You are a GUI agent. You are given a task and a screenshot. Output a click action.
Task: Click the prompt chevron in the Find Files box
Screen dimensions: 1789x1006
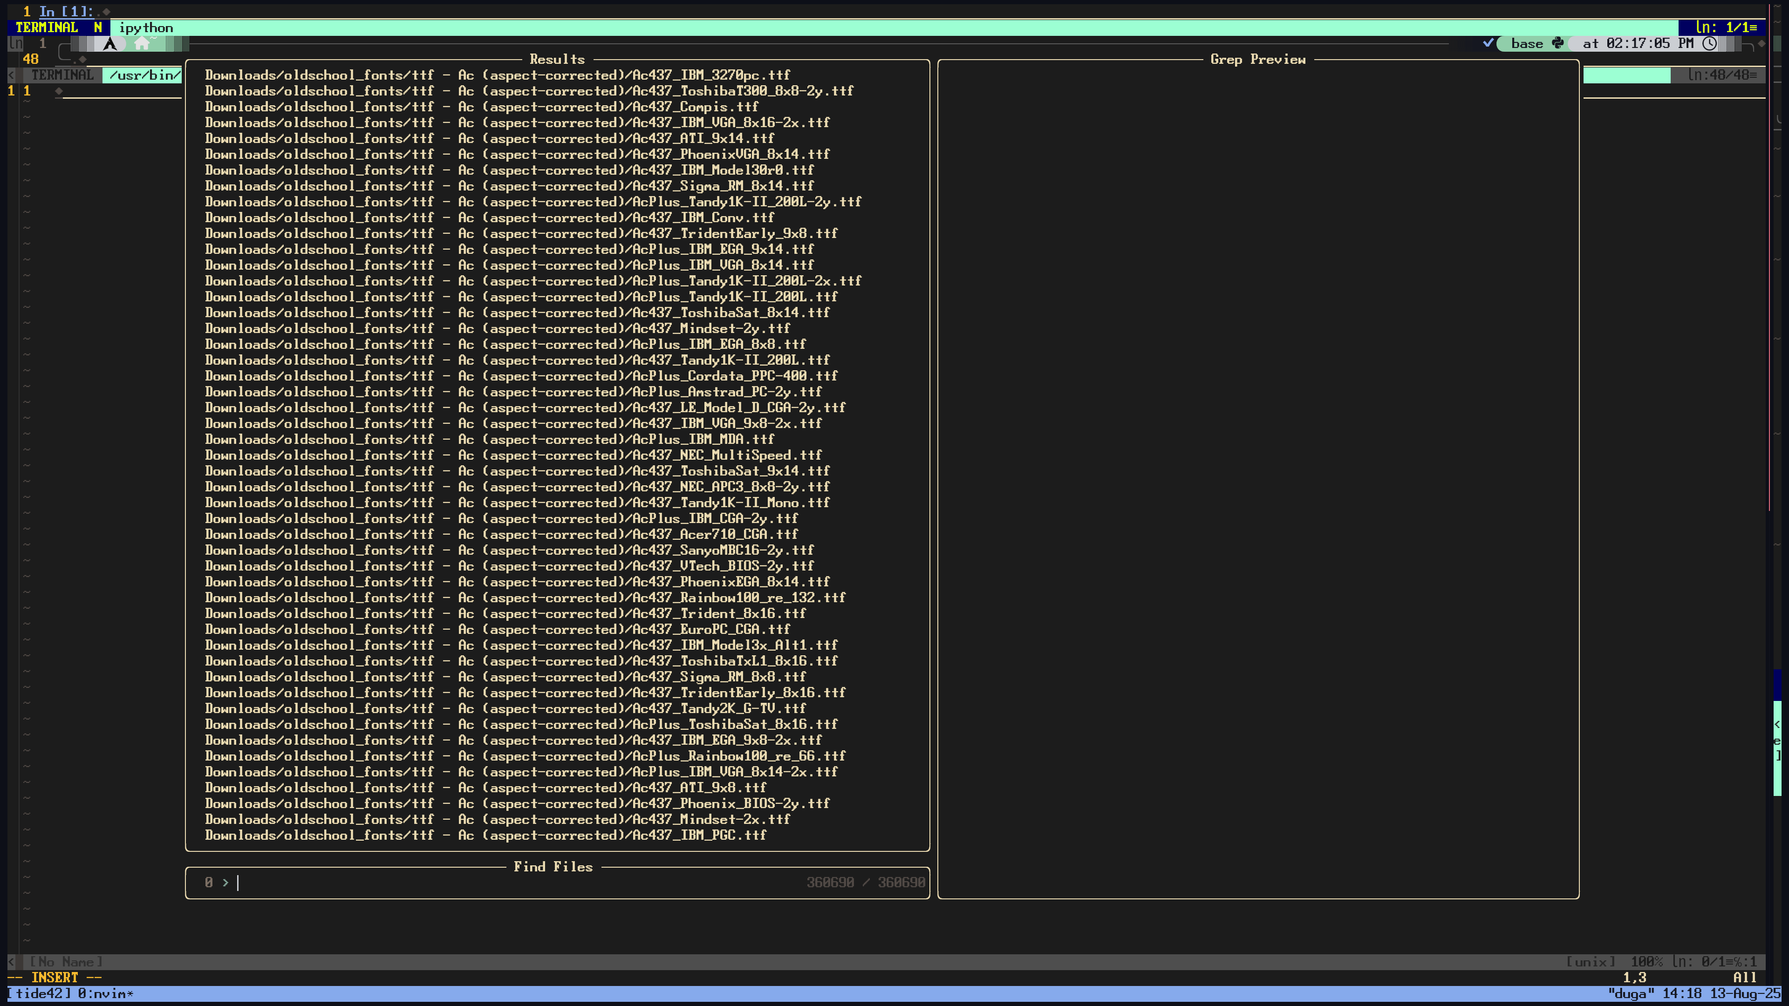pos(225,883)
